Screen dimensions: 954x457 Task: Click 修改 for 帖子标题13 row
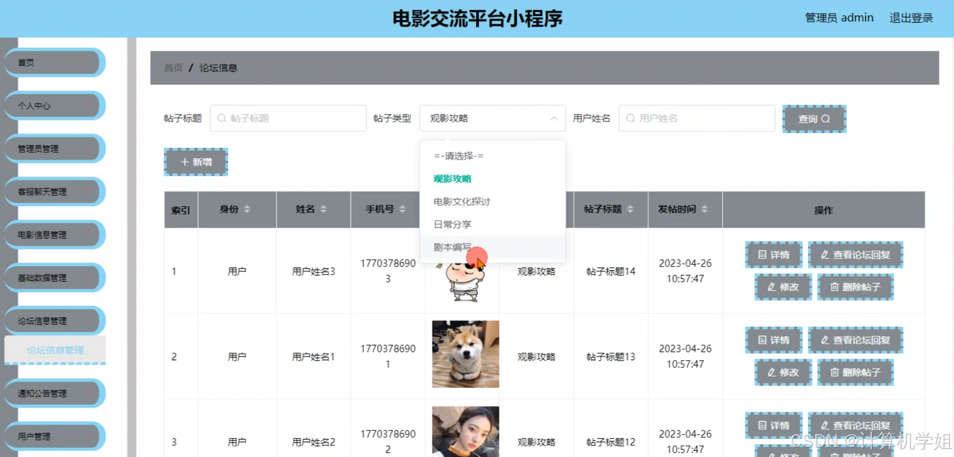click(x=783, y=372)
